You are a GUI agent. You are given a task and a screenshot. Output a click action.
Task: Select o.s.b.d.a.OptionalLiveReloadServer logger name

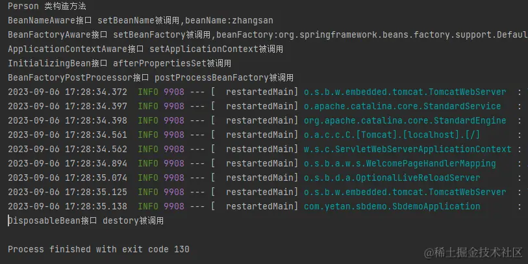392,178
